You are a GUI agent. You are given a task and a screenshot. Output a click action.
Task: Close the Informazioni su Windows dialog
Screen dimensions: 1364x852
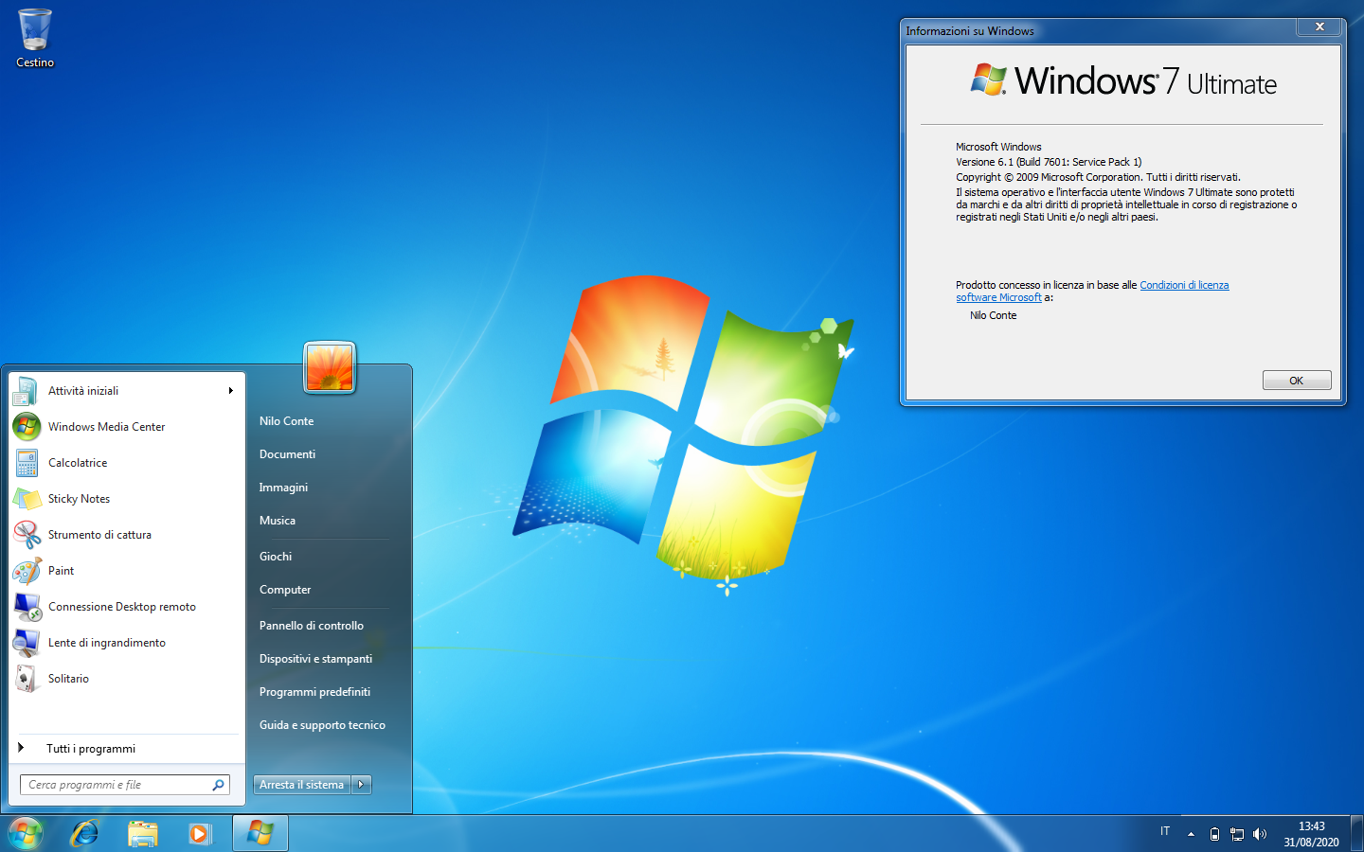click(x=1319, y=27)
